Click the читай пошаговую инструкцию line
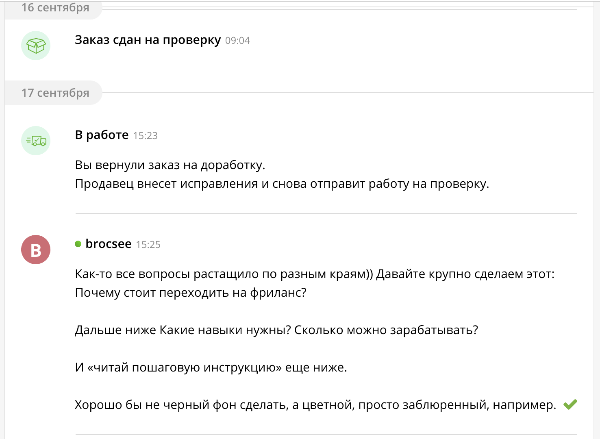600x439 pixels. [211, 367]
